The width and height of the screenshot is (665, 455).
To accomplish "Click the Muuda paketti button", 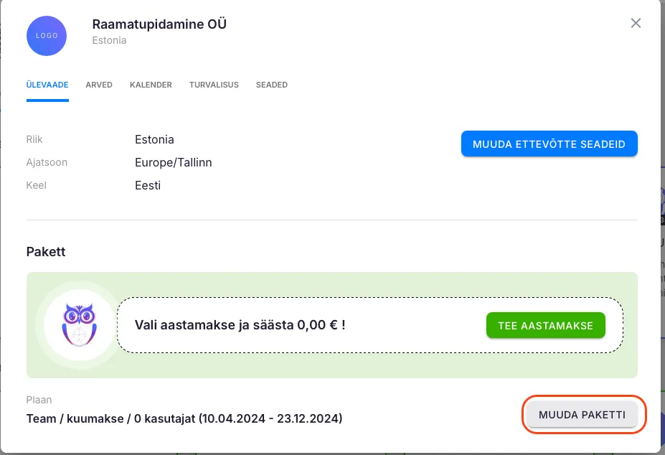I will point(582,415).
